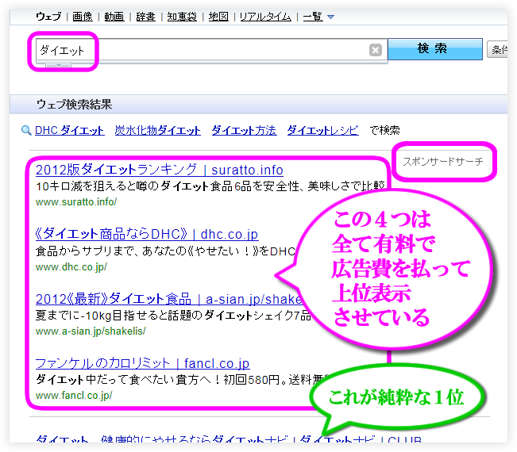This screenshot has height=452, width=517.
Task: Open the 地図 tab
Action: pos(218,17)
